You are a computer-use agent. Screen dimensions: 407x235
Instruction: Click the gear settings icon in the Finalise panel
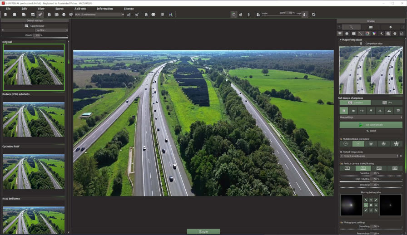[x=395, y=34]
